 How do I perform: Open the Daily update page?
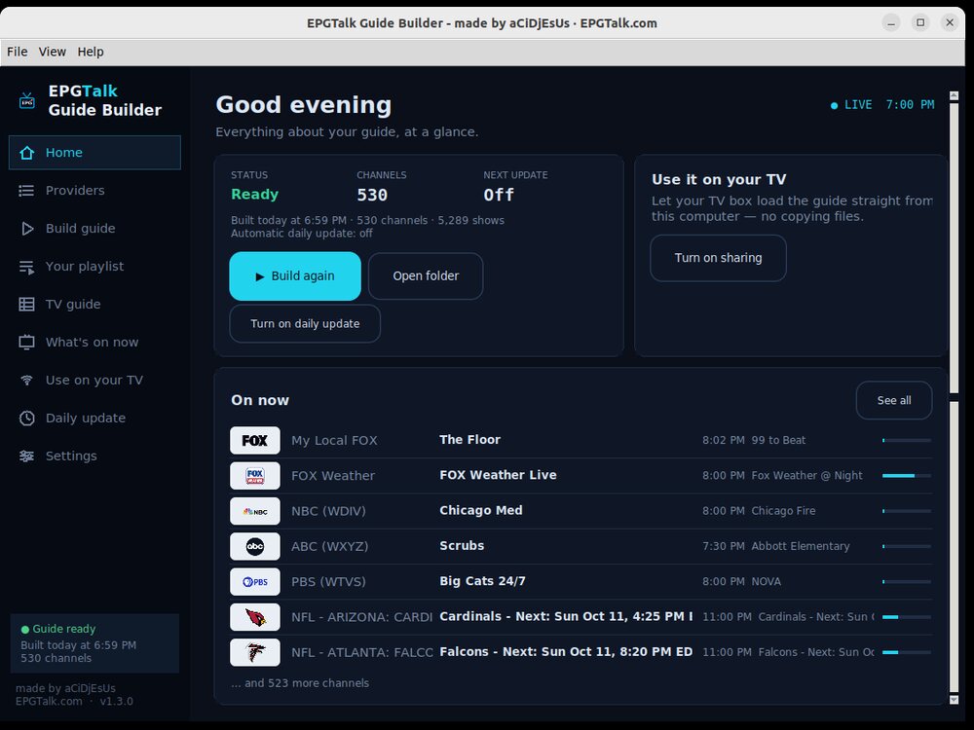click(x=94, y=419)
